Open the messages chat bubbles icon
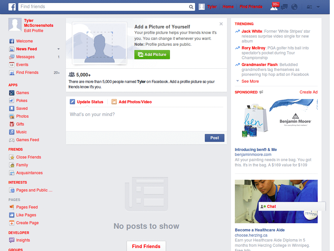334x251 pixels. coord(284,7)
